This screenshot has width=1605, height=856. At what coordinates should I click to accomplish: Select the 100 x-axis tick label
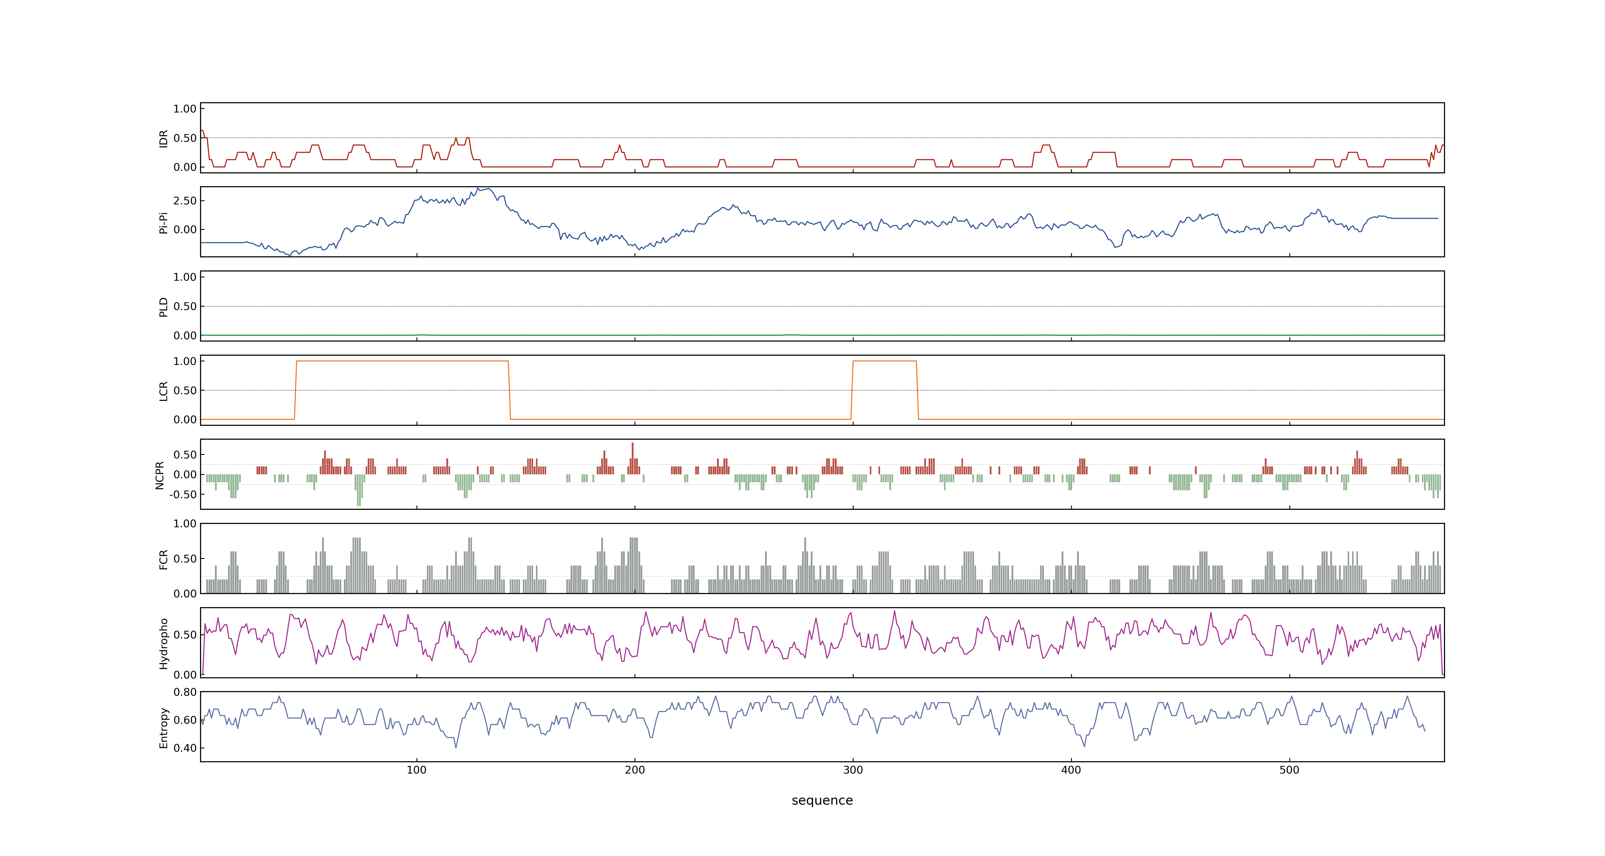coord(416,770)
